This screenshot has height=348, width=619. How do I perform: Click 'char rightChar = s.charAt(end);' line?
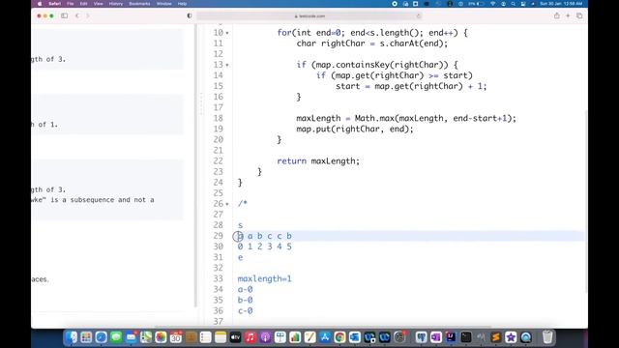(x=372, y=43)
